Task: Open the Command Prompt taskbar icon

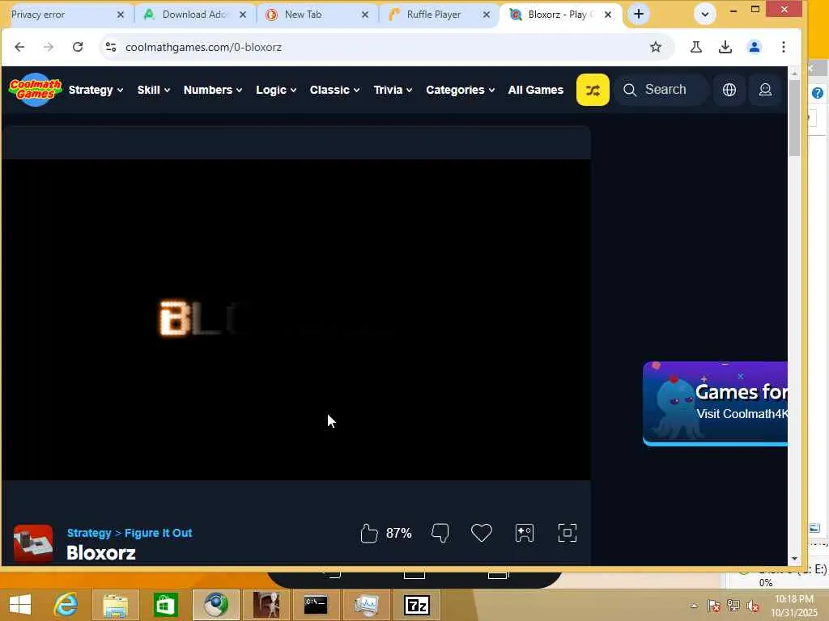Action: pos(316,605)
